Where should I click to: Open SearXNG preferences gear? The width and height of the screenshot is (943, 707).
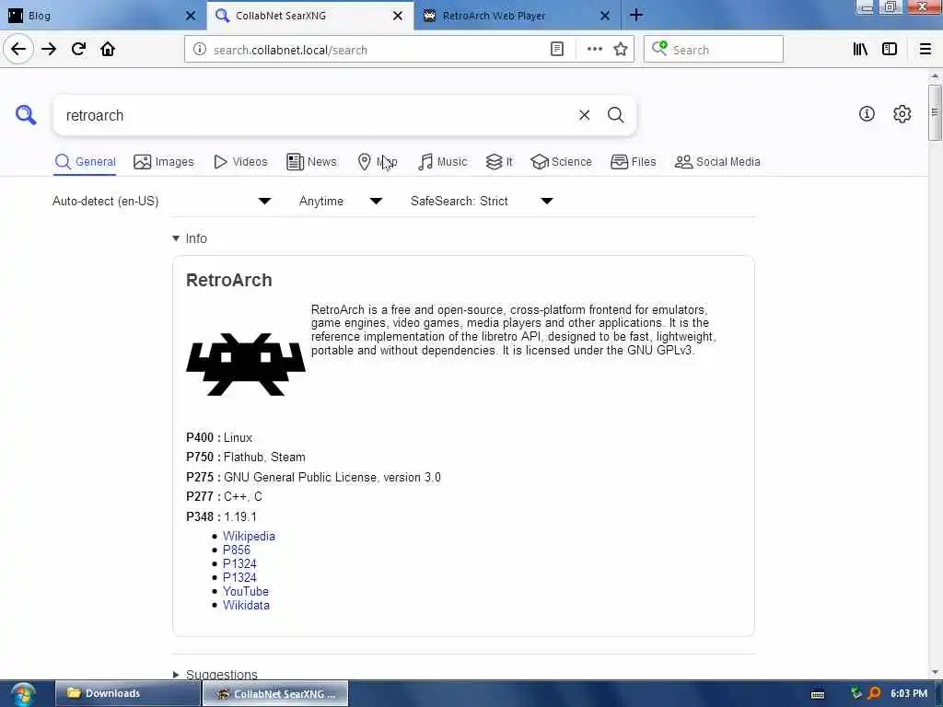tap(902, 113)
